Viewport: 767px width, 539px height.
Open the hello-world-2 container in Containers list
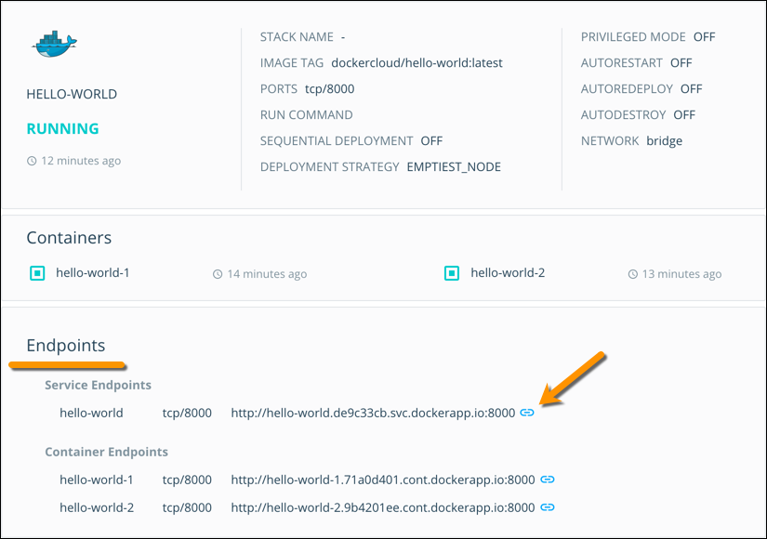[x=508, y=273]
